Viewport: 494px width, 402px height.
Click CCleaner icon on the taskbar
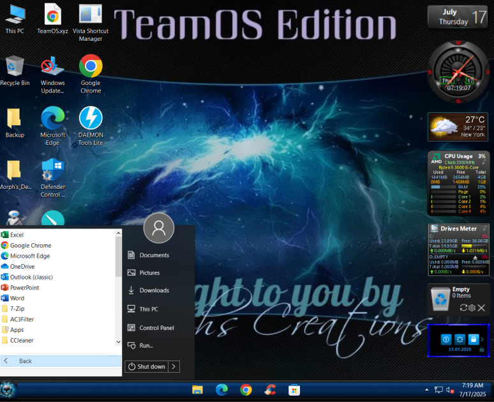click(x=271, y=390)
